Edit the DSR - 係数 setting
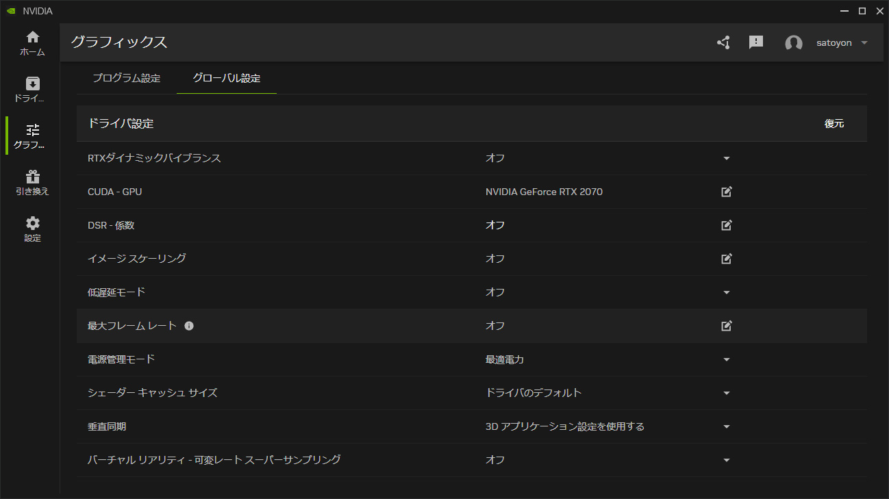The width and height of the screenshot is (889, 499). [x=727, y=225]
